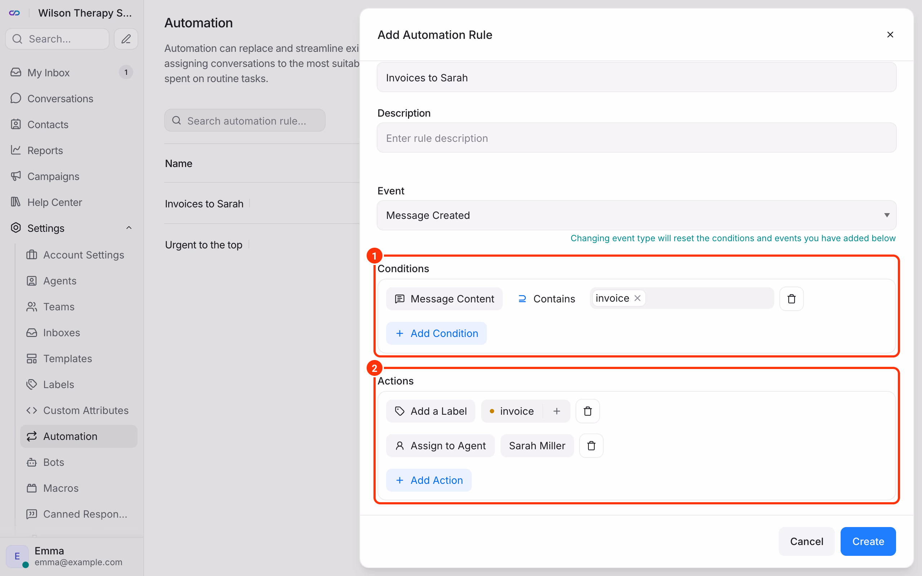
Task: Click the rule description input
Action: click(x=636, y=138)
